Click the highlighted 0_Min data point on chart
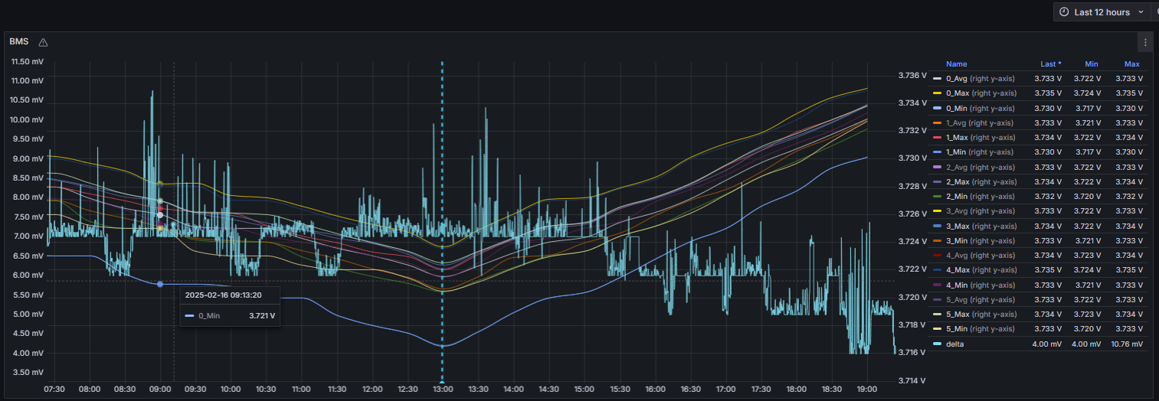Viewport: 1159px width, 401px height. click(160, 284)
